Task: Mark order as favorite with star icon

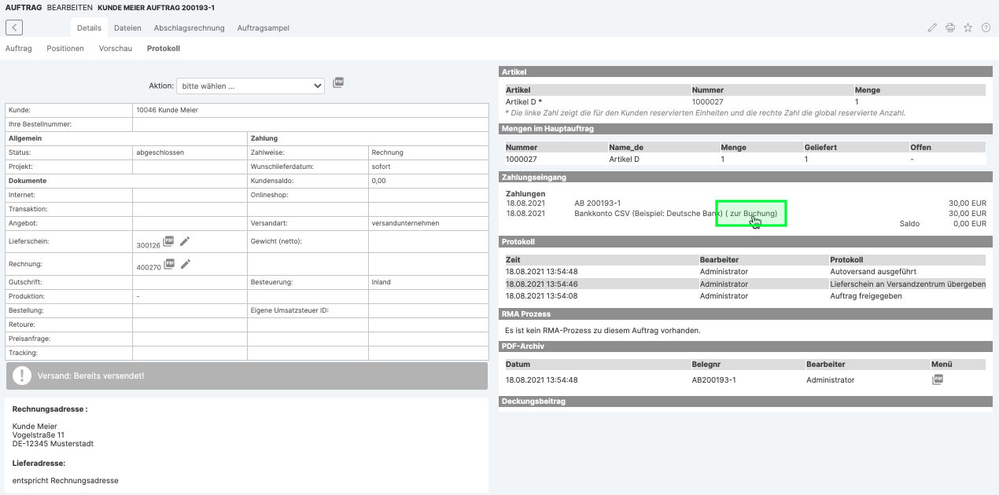Action: point(968,27)
